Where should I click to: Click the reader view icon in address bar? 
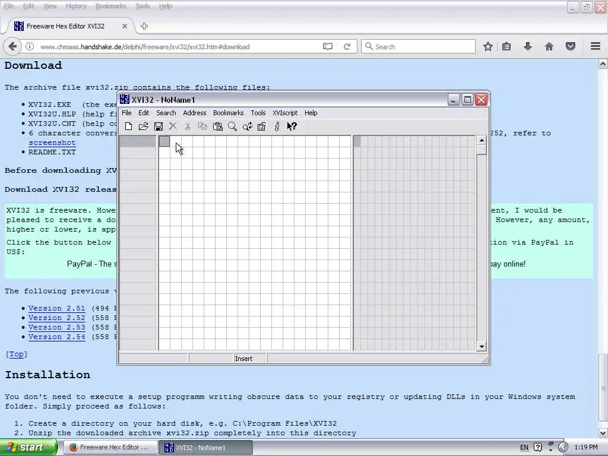pyautogui.click(x=328, y=46)
